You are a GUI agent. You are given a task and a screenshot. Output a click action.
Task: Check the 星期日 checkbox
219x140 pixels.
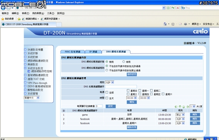coord(128,91)
